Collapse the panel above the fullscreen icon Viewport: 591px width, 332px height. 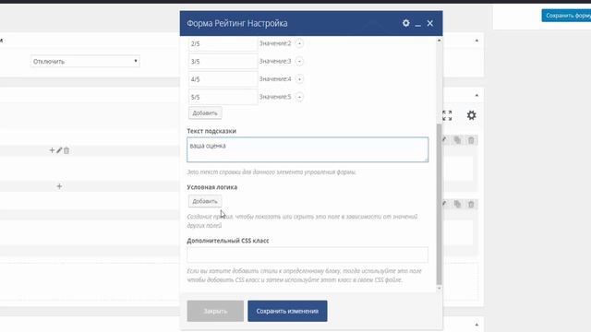pos(476,95)
